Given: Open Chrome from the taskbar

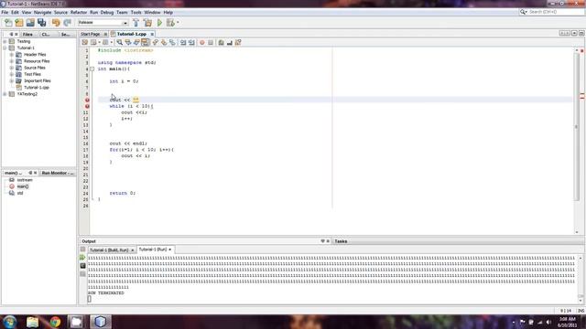Looking at the screenshot, I should coord(55,322).
